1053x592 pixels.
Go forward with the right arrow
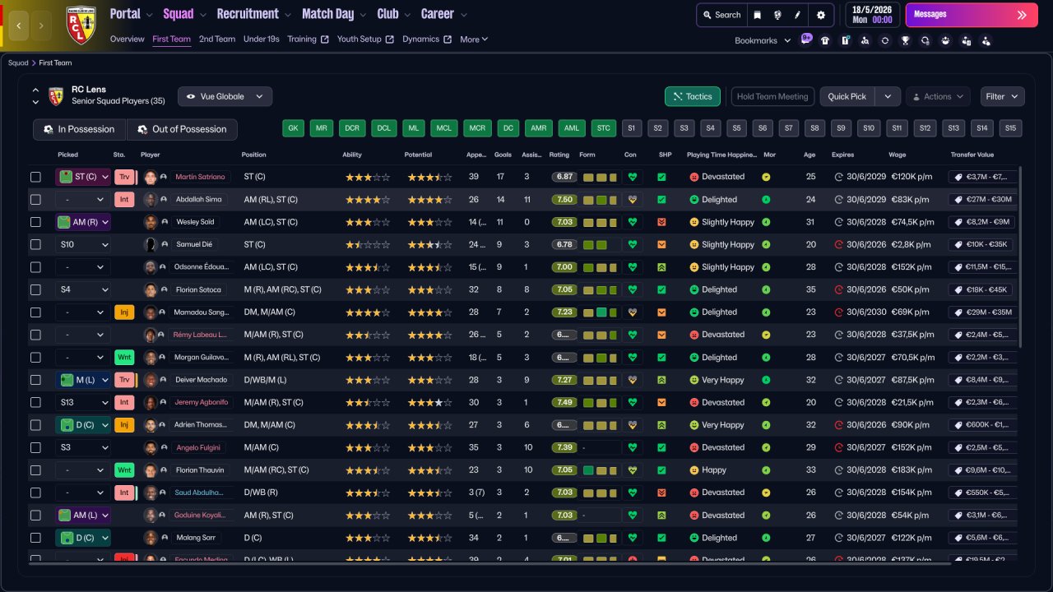pyautogui.click(x=42, y=25)
